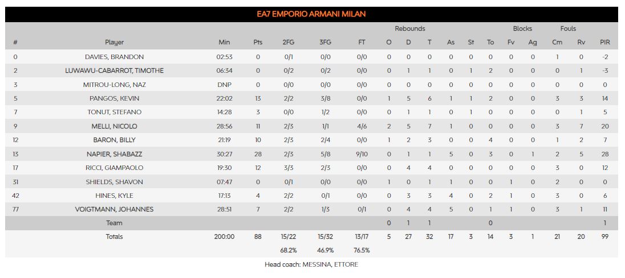Click the PIR column header
The image size is (625, 278).
604,43
